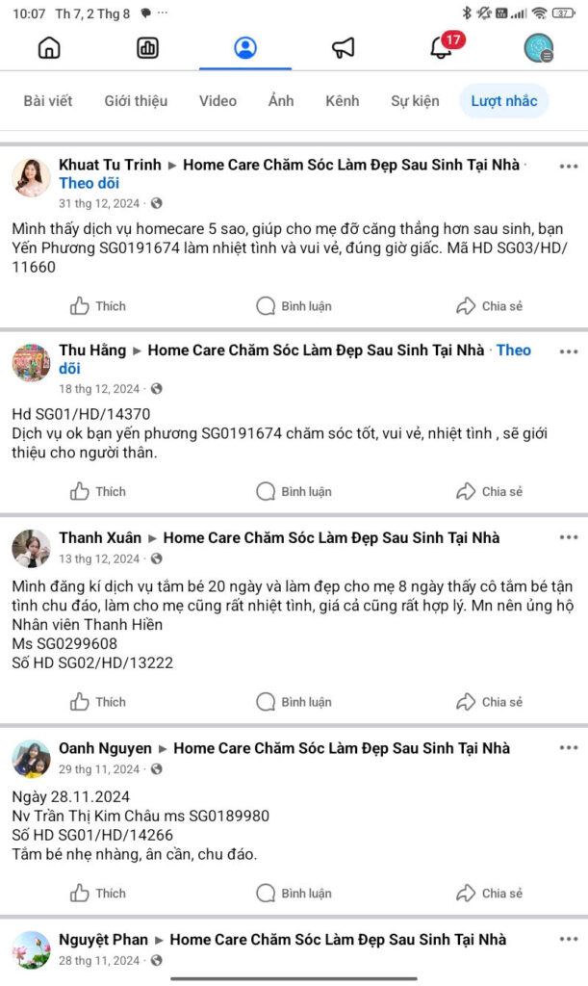Open Oanh Nguyen's profile picture
Screen dimensions: 588x986
coord(31,759)
